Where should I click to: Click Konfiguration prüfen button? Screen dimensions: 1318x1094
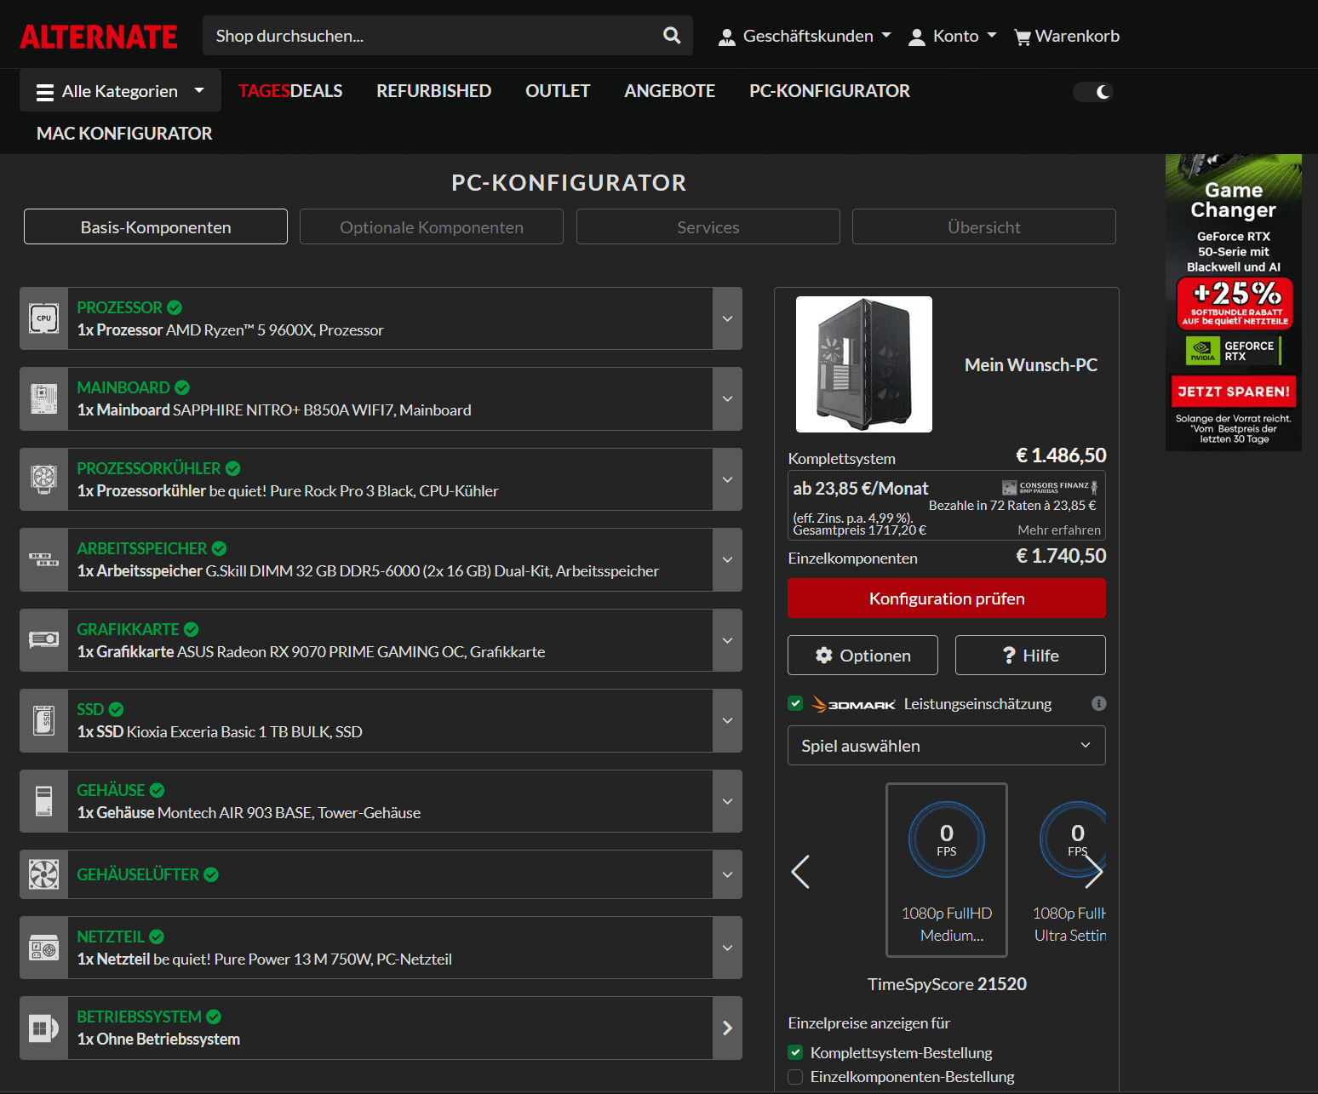coord(947,599)
